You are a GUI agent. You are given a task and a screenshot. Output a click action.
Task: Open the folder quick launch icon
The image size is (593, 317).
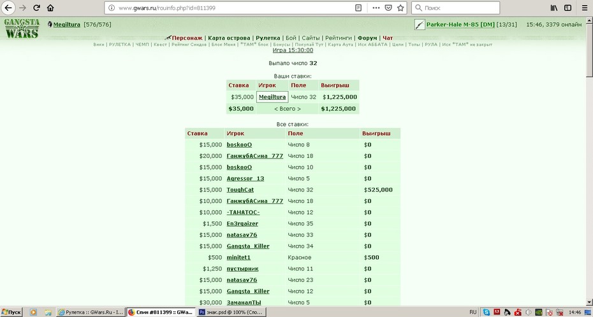point(48,313)
